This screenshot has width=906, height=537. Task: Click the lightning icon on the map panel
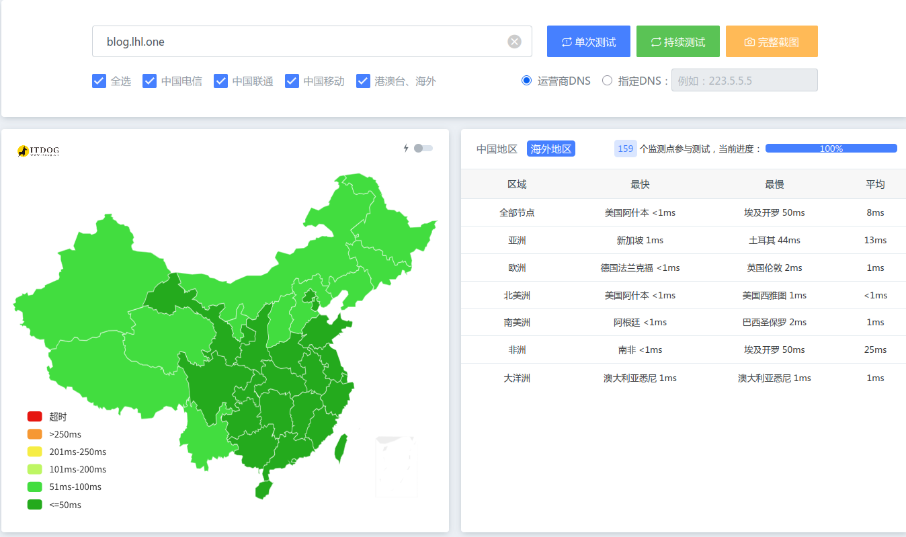[x=405, y=149]
